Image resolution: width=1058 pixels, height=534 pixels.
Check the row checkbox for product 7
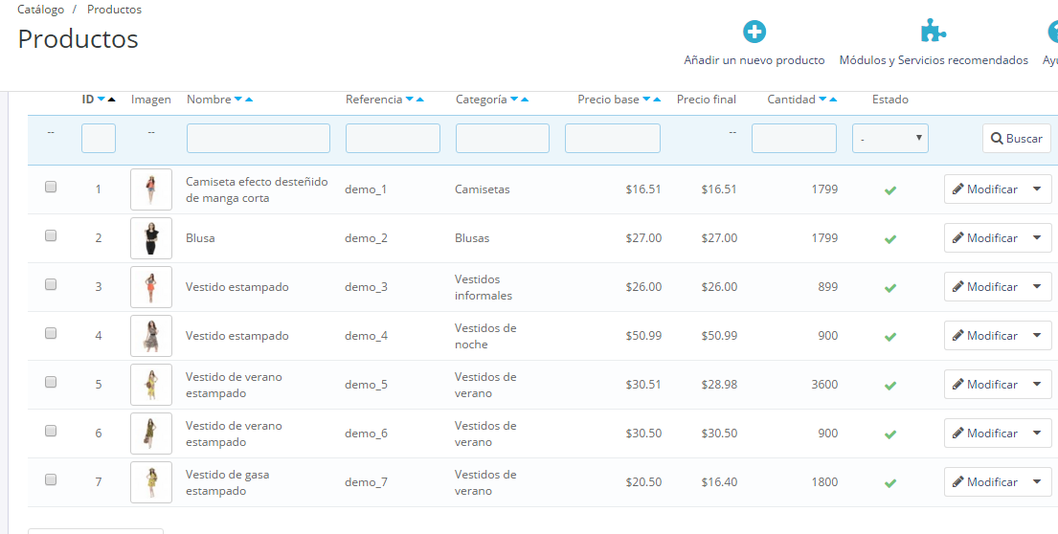[51, 480]
